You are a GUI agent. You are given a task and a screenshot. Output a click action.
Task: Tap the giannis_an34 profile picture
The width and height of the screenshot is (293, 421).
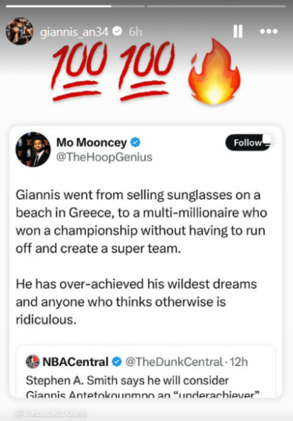pos(20,31)
